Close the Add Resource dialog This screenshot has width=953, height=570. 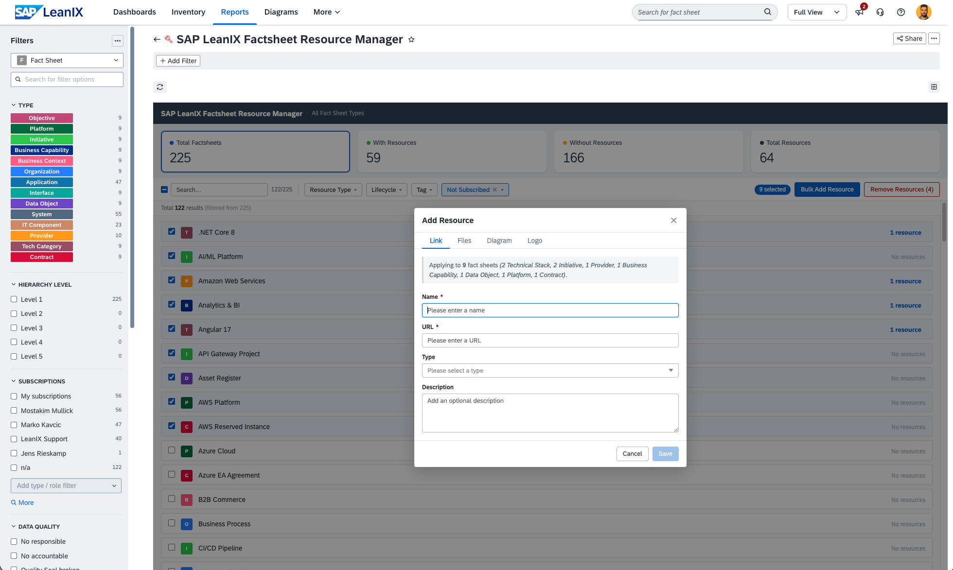tap(674, 220)
